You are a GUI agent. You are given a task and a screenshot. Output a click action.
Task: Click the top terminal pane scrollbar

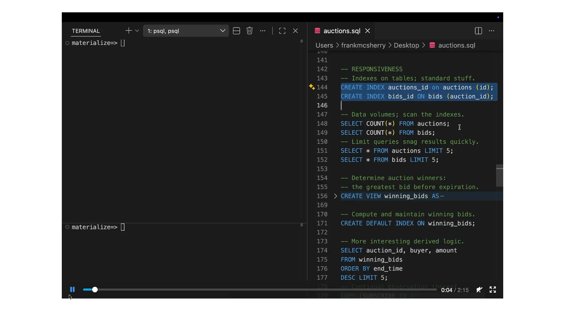pos(302,41)
